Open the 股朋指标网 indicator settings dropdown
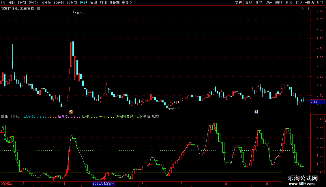The width and height of the screenshot is (326, 187). tap(2, 117)
